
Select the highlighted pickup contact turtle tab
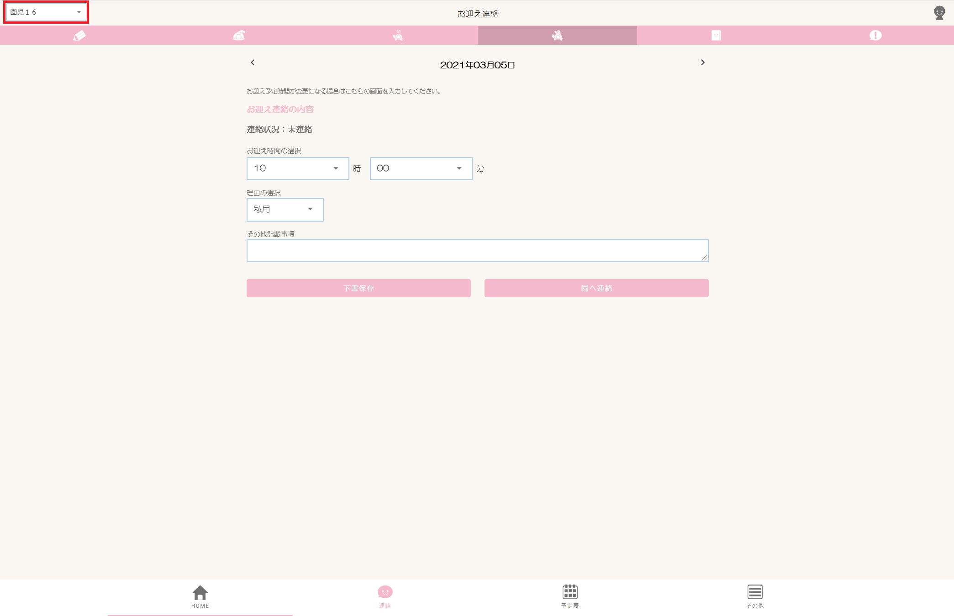coord(557,36)
